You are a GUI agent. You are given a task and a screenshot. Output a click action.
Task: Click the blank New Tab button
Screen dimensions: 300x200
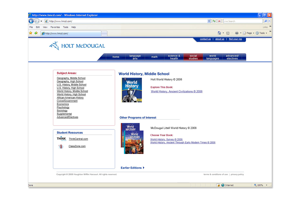[x=104, y=33]
